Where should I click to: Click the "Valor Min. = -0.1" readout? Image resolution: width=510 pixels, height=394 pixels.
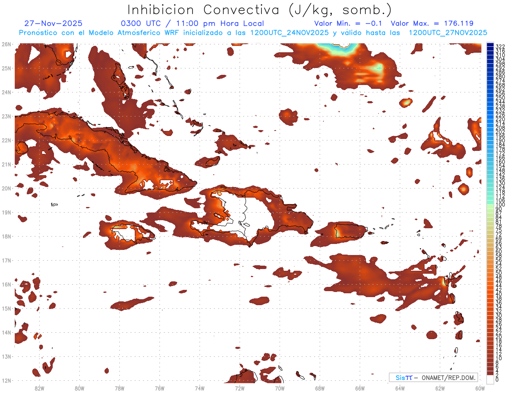349,23
